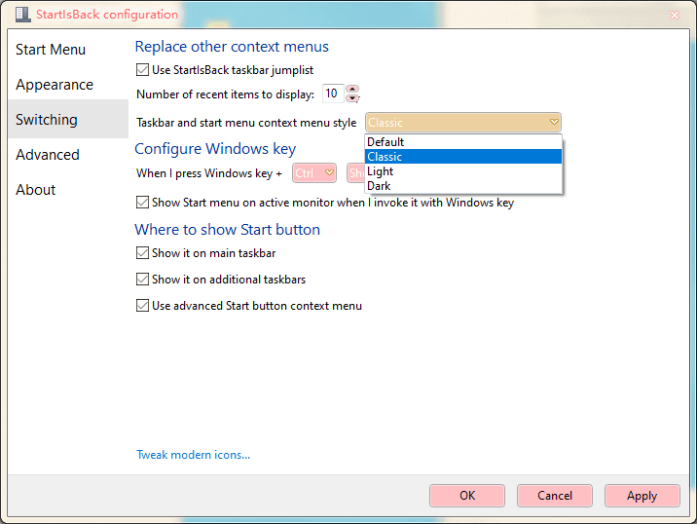Close the StartIsBack configuration window
697x524 pixels.
675,16
